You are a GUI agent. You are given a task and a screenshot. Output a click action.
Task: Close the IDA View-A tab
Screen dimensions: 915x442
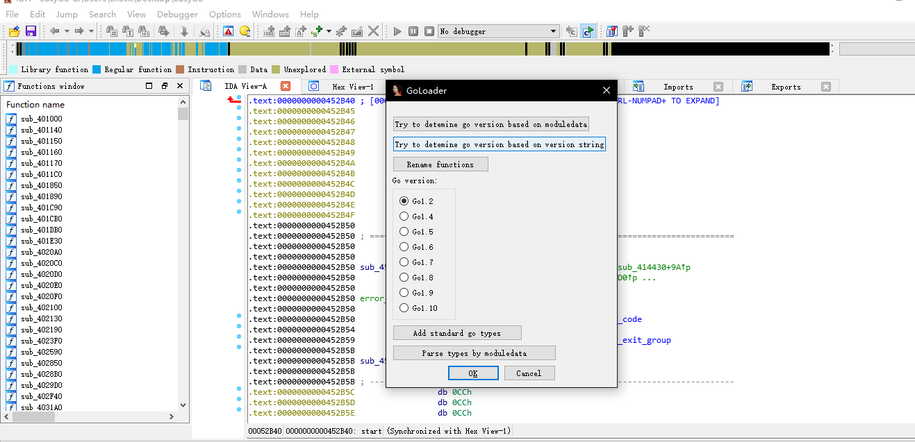point(286,86)
